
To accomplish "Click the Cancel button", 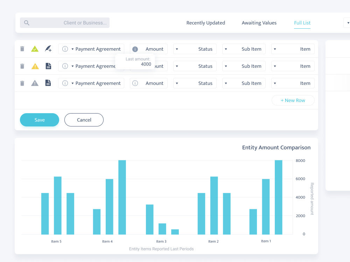I will [x=84, y=120].
